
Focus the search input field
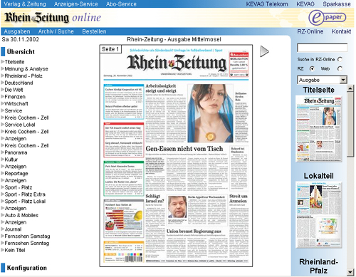(322, 48)
